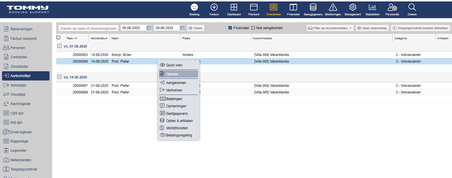Click the Contracten sidebar icon
Image resolution: width=452 pixels, height=178 pixels.
(6, 57)
